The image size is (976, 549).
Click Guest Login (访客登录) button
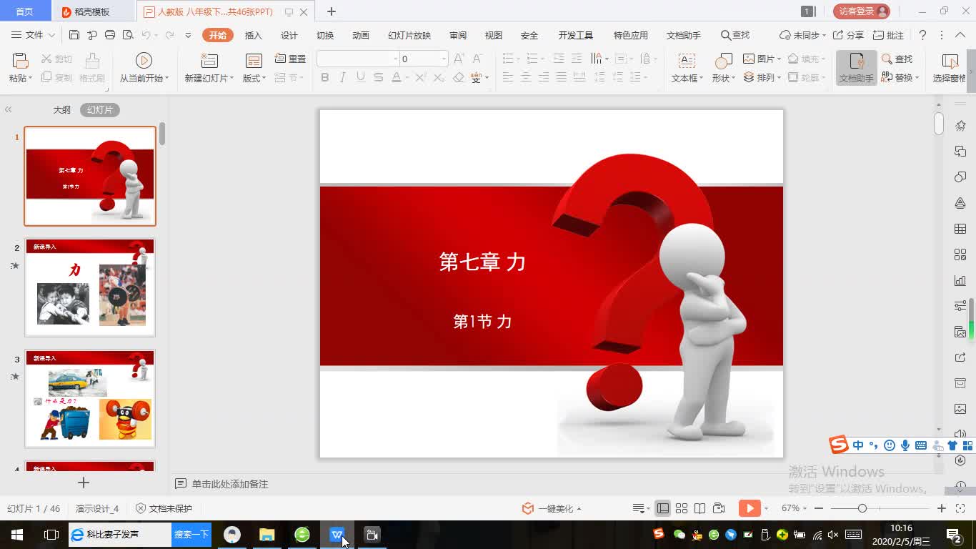coord(861,11)
